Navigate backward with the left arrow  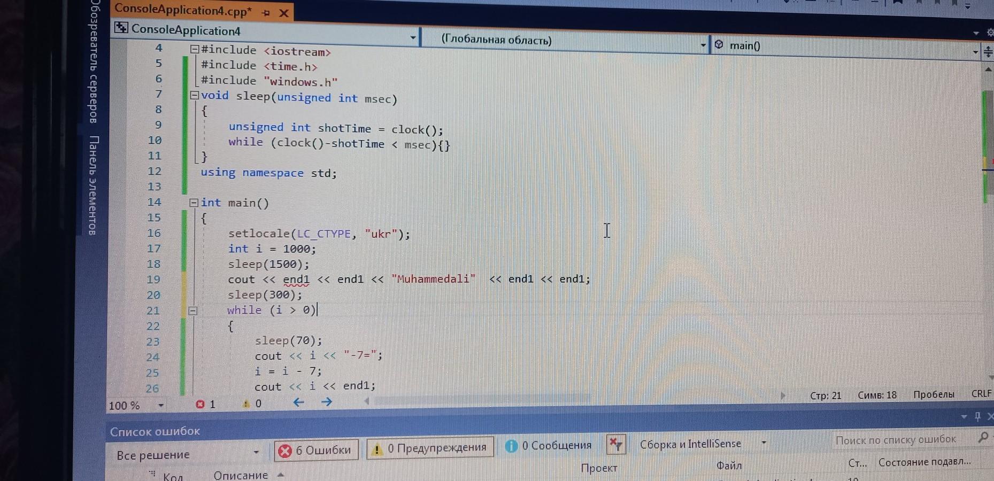298,402
